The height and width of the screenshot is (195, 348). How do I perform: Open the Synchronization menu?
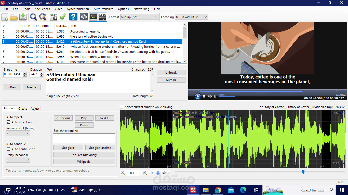[78, 9]
